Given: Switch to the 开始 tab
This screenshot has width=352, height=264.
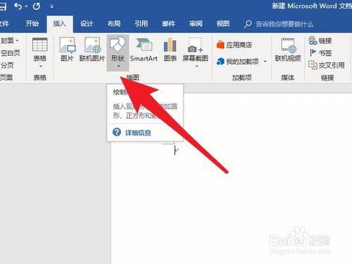Looking at the screenshot, I should pos(32,23).
